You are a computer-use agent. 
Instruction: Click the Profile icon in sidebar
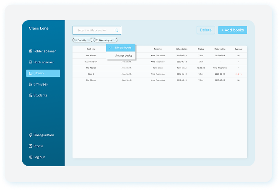tap(31, 146)
